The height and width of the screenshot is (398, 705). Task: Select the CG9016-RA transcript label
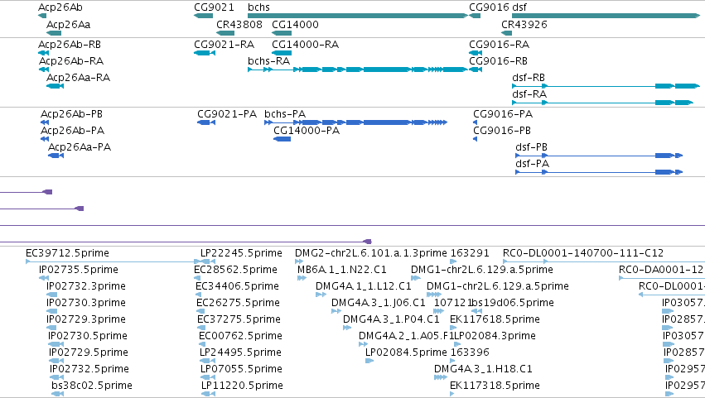point(499,45)
